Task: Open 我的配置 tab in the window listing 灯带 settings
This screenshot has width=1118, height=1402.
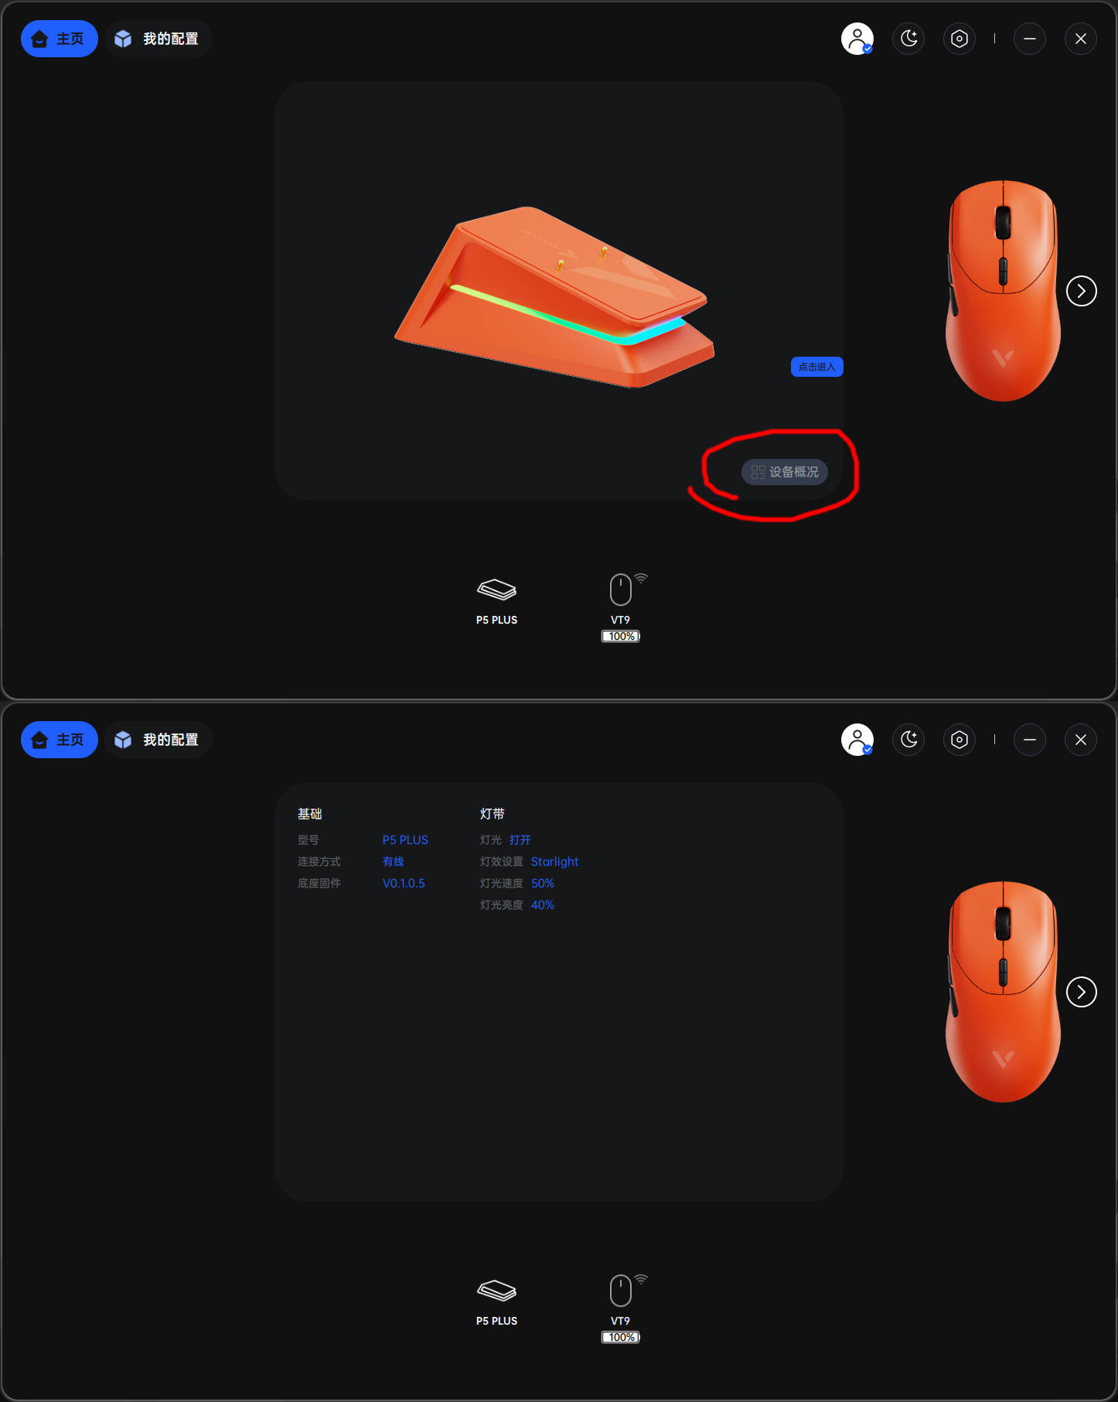Action: pyautogui.click(x=158, y=740)
